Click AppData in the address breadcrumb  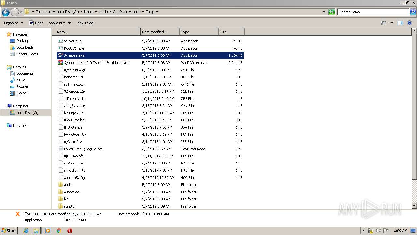coord(120,12)
